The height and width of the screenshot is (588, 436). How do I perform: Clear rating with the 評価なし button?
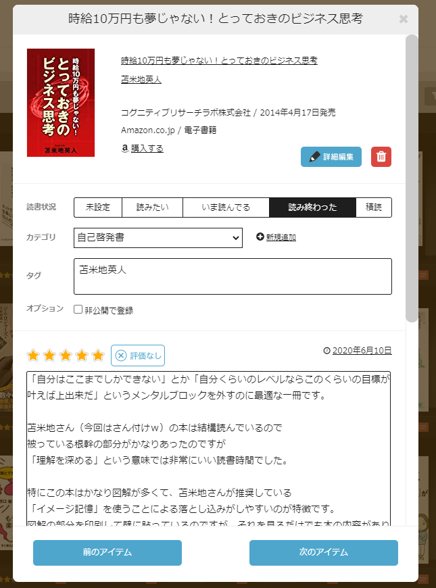point(138,356)
